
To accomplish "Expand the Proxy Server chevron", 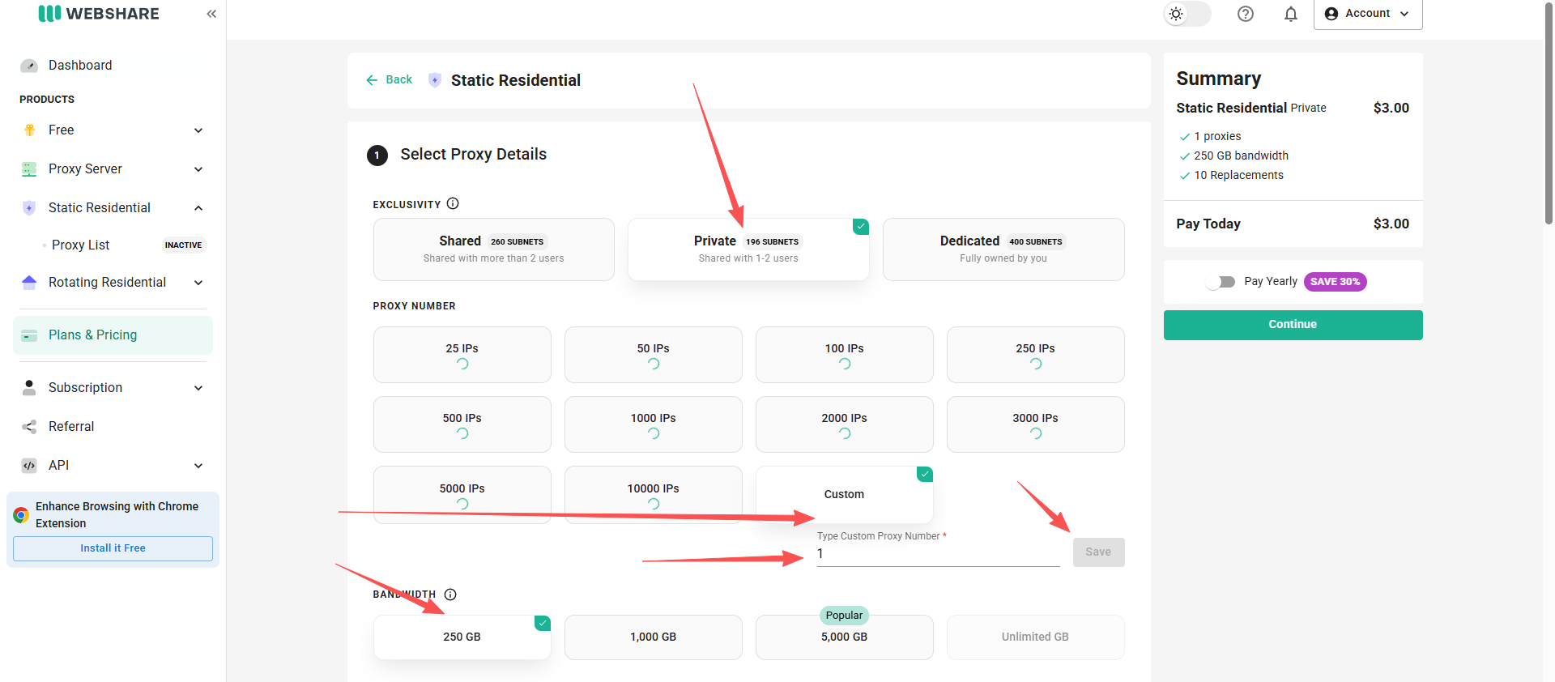I will (x=198, y=169).
